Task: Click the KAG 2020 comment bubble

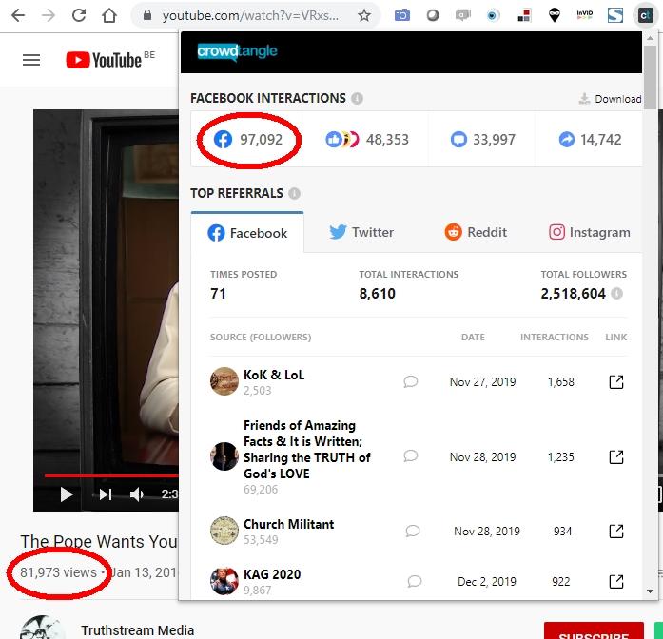Action: point(415,581)
